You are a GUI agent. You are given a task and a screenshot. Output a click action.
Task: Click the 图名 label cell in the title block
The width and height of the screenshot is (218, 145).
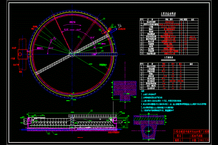(x=179, y=136)
